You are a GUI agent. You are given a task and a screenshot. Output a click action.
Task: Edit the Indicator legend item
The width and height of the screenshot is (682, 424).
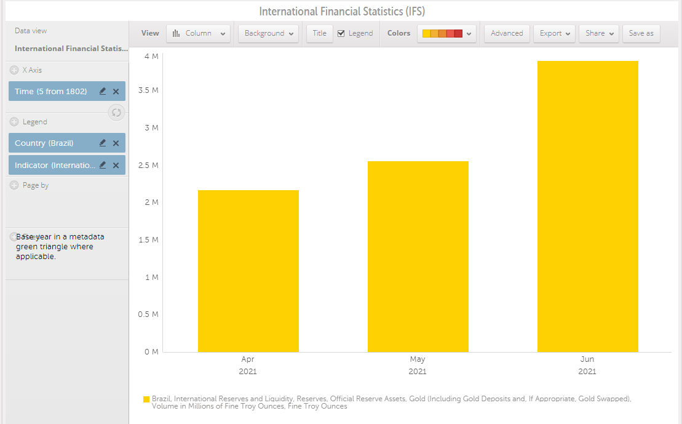point(103,165)
